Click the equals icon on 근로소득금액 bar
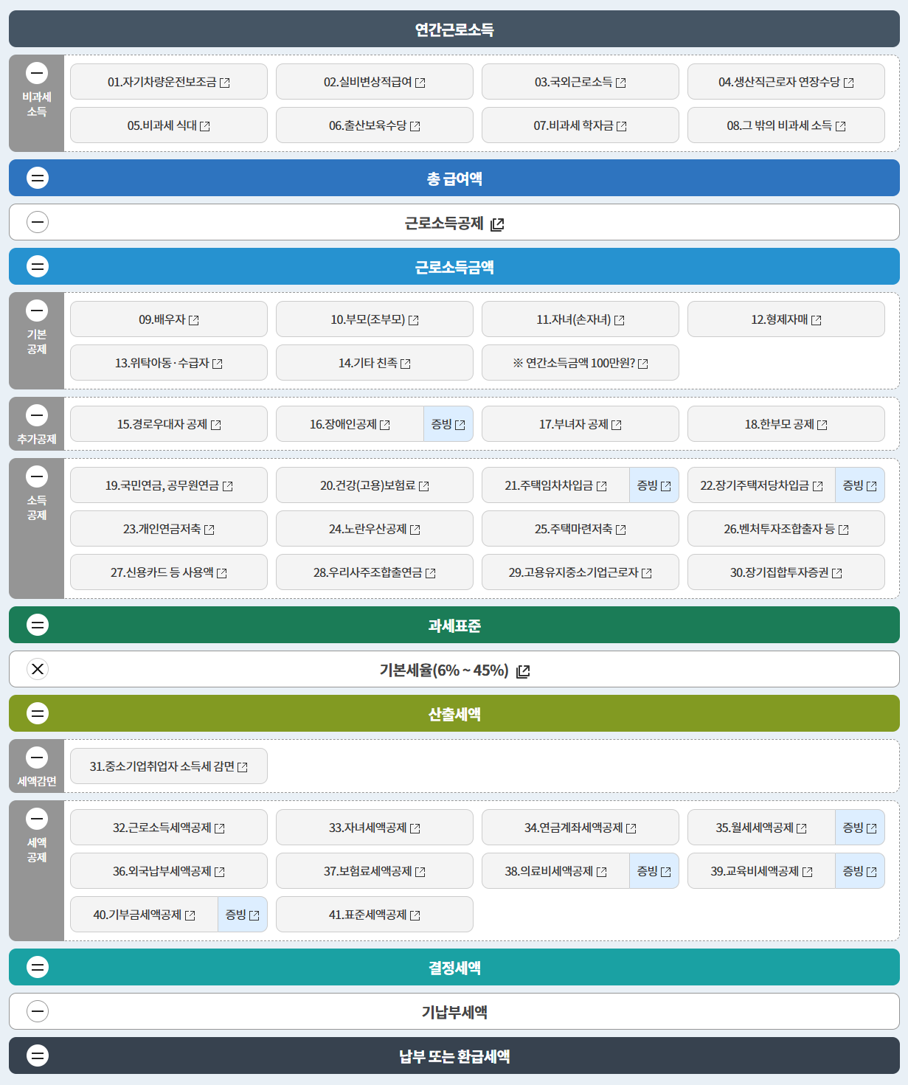 (38, 266)
